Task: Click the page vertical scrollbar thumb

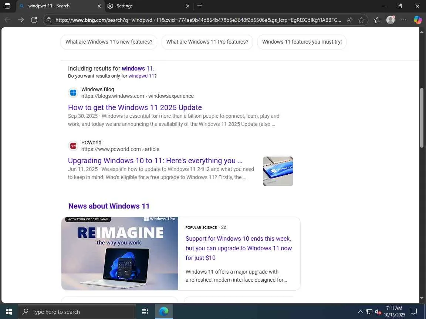Action: (x=422, y=118)
